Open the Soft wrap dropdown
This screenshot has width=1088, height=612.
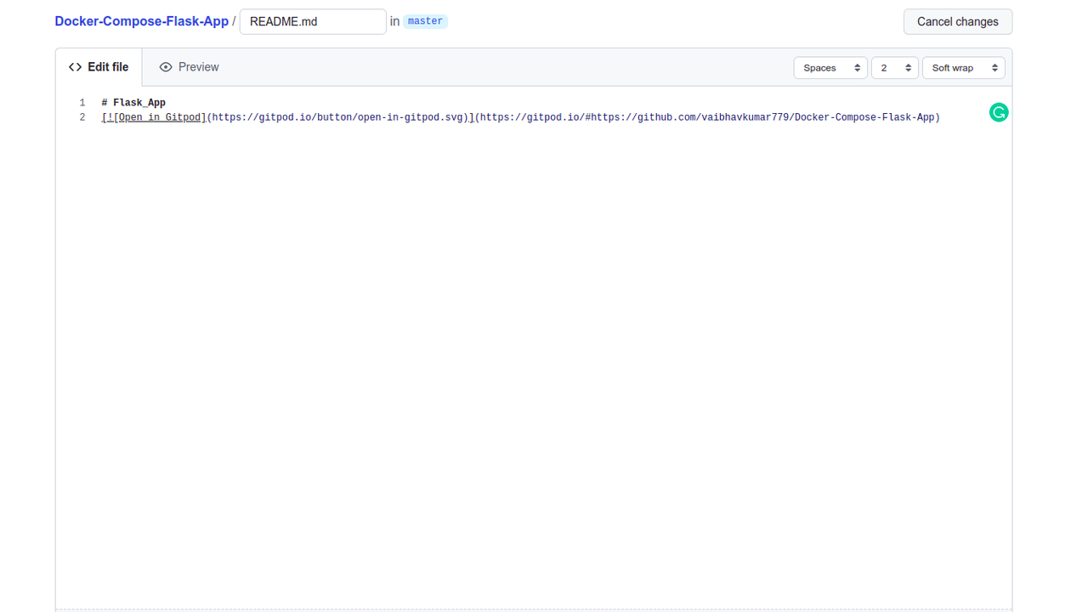click(961, 67)
